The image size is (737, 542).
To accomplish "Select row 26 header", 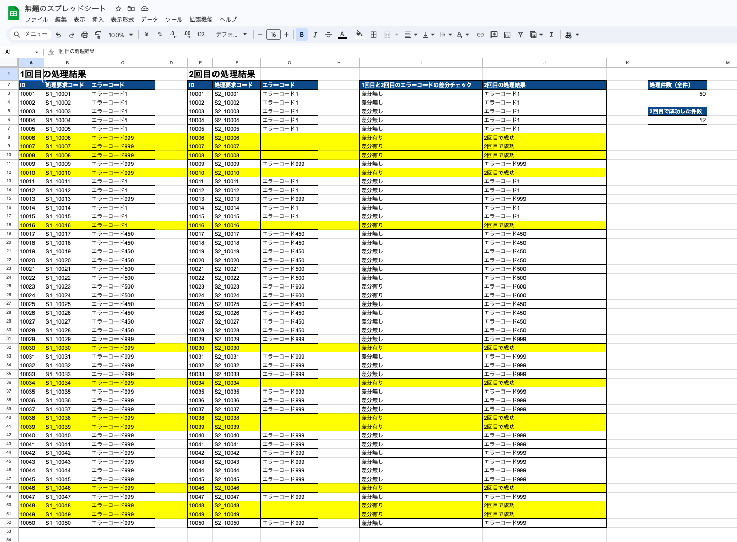I will [9, 295].
